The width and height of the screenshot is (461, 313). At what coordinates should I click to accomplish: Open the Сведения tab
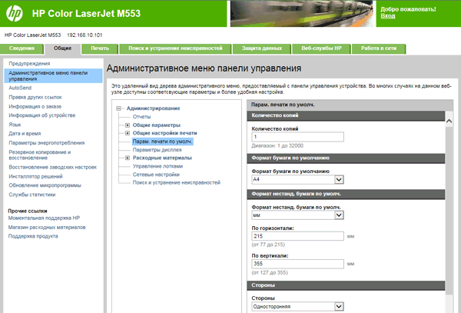coord(22,48)
